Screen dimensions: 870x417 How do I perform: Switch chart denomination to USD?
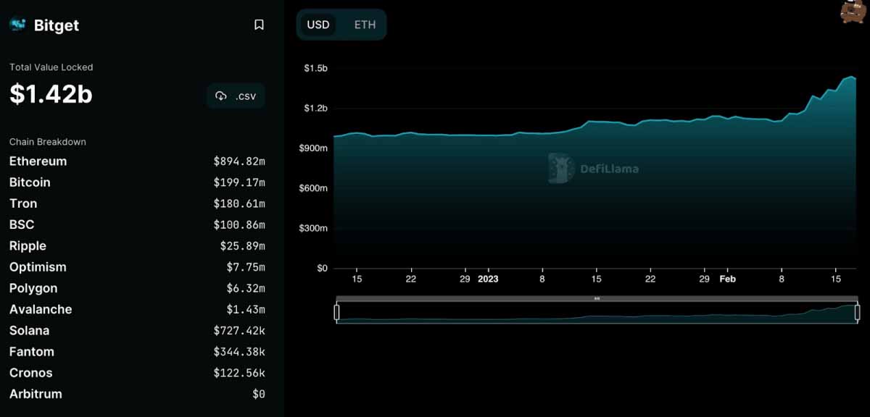[x=318, y=25]
